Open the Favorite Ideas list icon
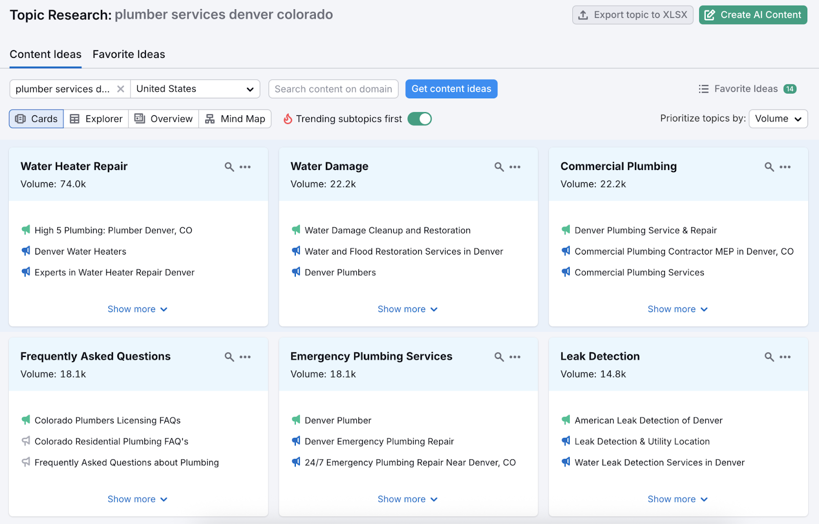Viewport: 819px width, 524px height. pos(703,89)
